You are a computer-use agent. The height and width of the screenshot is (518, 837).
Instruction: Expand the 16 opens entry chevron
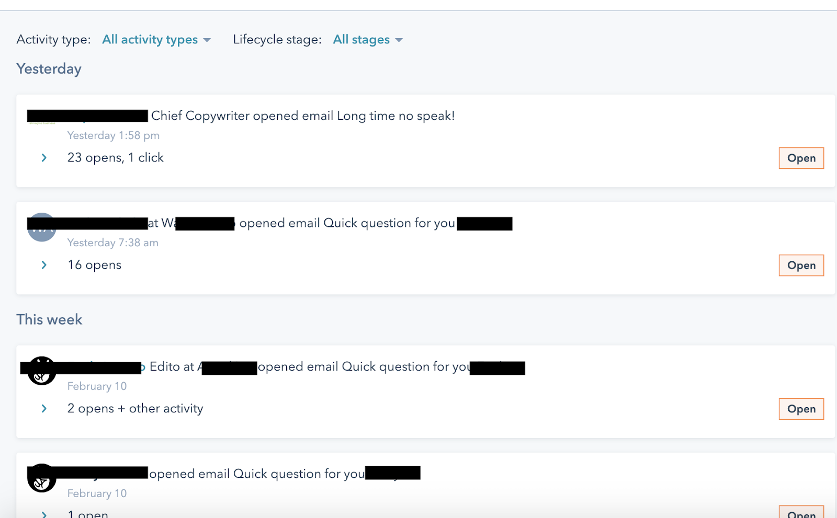tap(44, 265)
